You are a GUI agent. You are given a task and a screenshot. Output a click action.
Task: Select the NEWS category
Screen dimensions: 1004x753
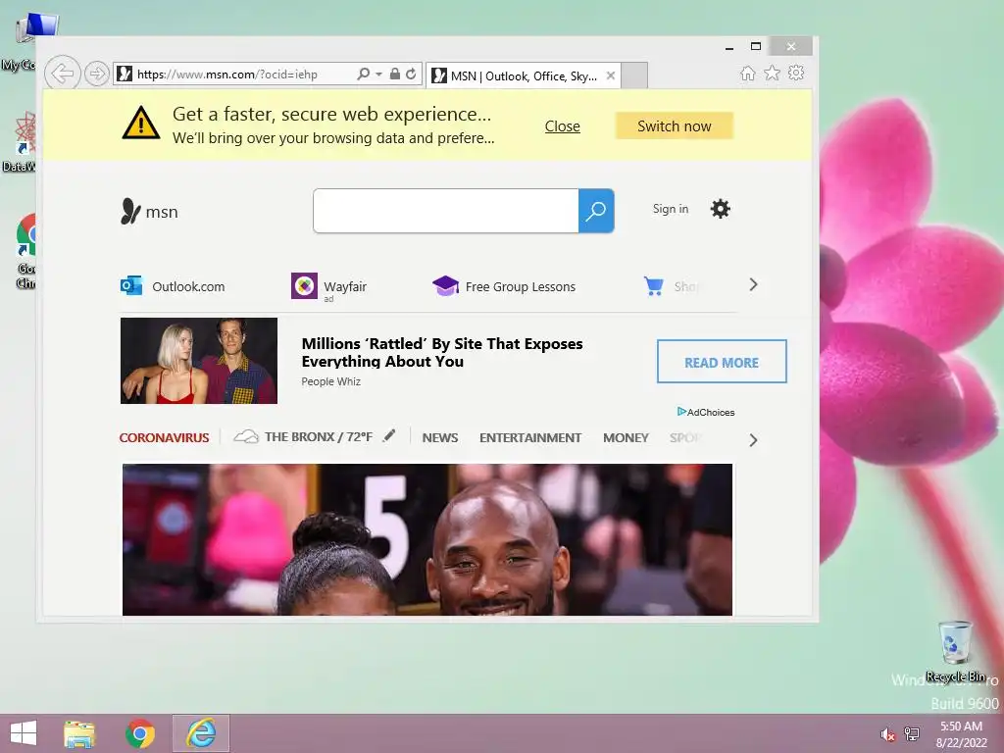[x=440, y=438]
